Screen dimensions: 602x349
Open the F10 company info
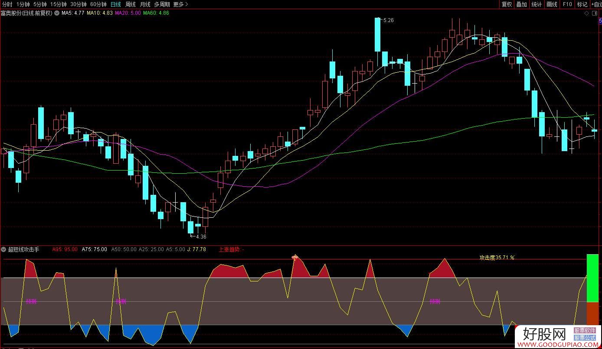(x=567, y=4)
